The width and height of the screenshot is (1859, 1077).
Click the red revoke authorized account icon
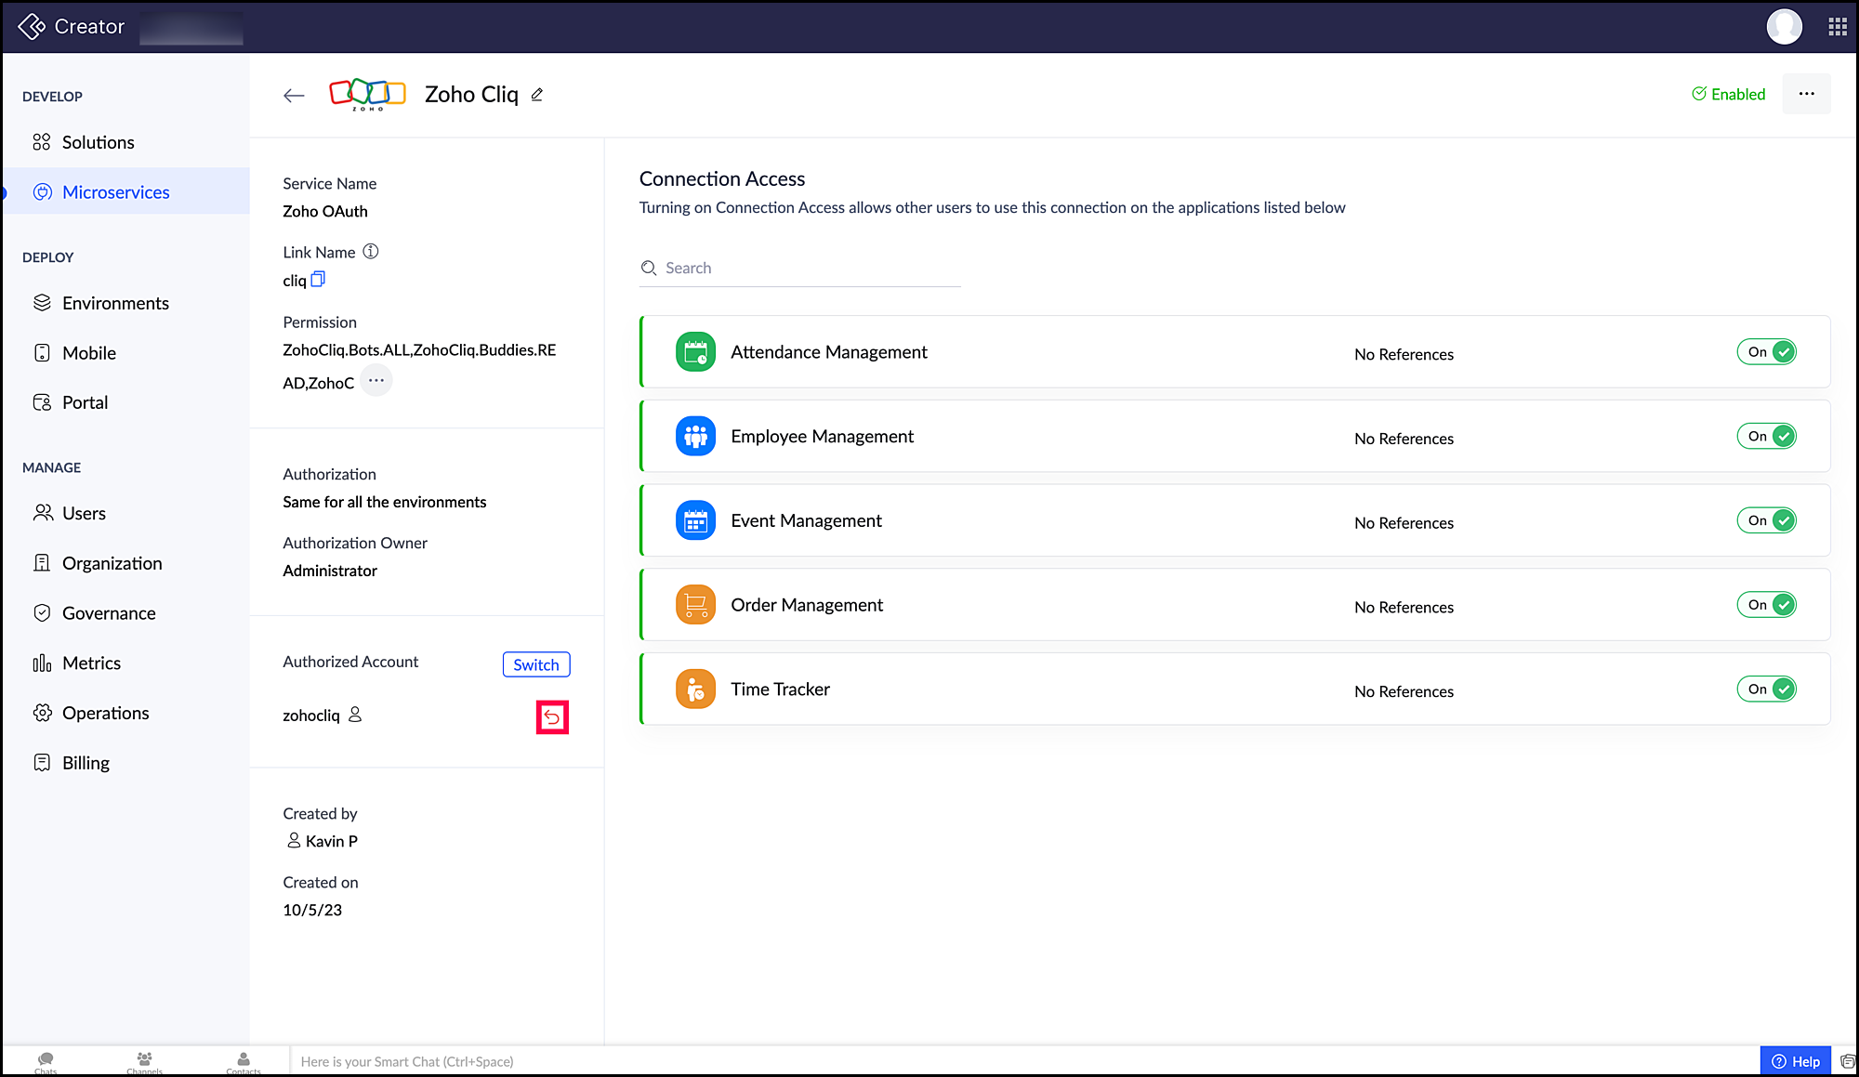tap(552, 717)
